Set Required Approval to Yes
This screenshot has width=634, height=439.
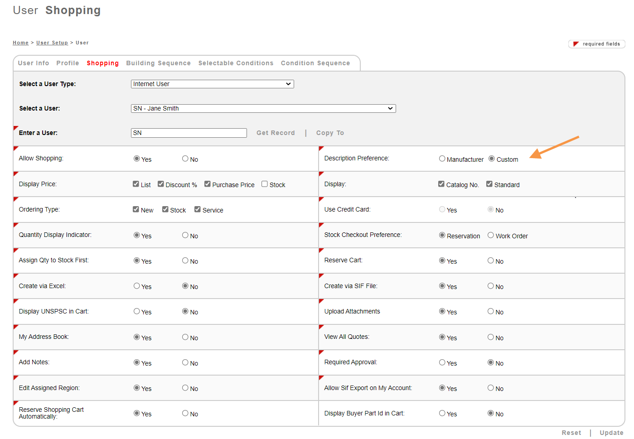(x=442, y=362)
